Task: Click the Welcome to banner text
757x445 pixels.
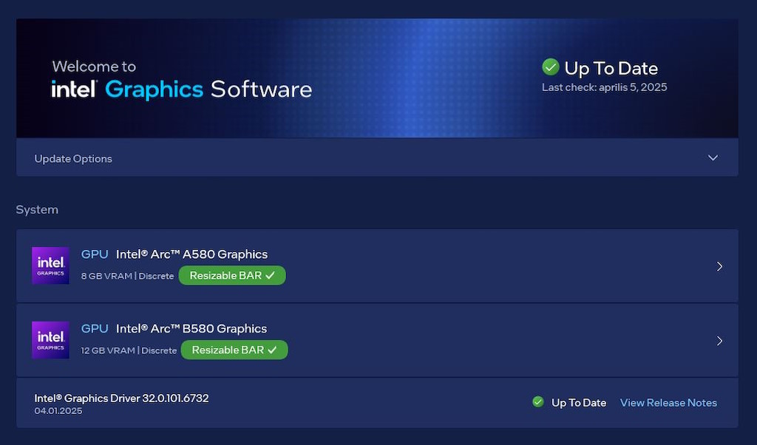Action: 94,66
